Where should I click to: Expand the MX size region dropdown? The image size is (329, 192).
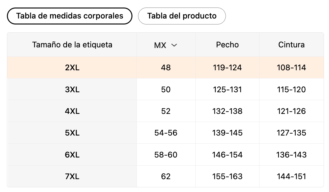point(165,45)
